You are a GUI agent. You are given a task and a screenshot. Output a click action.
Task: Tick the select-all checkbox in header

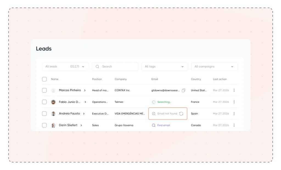tap(44, 79)
